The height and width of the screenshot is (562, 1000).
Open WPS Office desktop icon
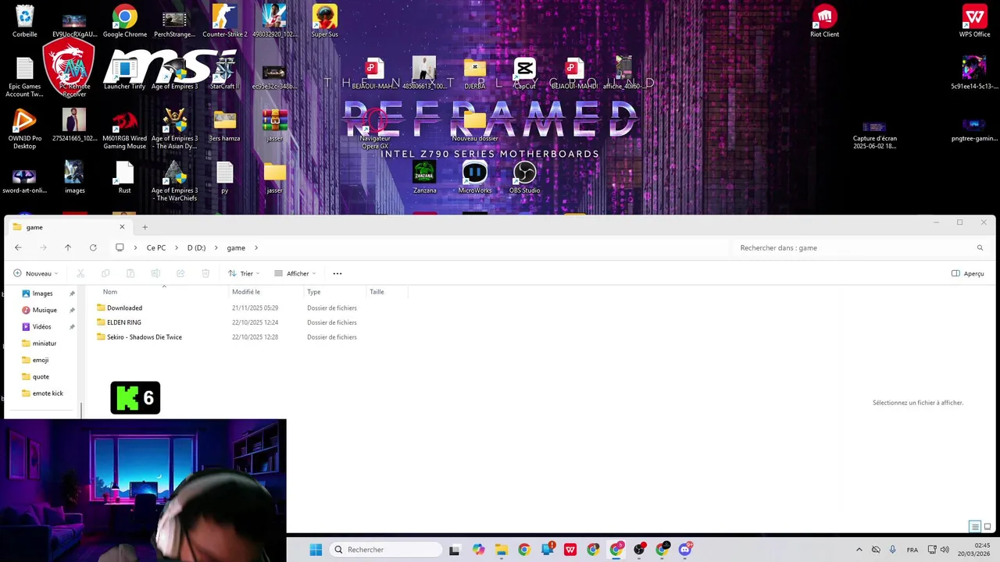[975, 21]
